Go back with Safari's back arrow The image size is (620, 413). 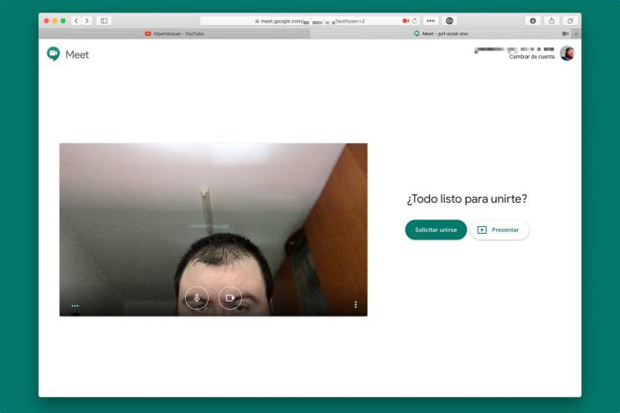coord(76,20)
